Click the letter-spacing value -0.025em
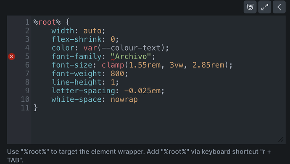 (x=142, y=91)
